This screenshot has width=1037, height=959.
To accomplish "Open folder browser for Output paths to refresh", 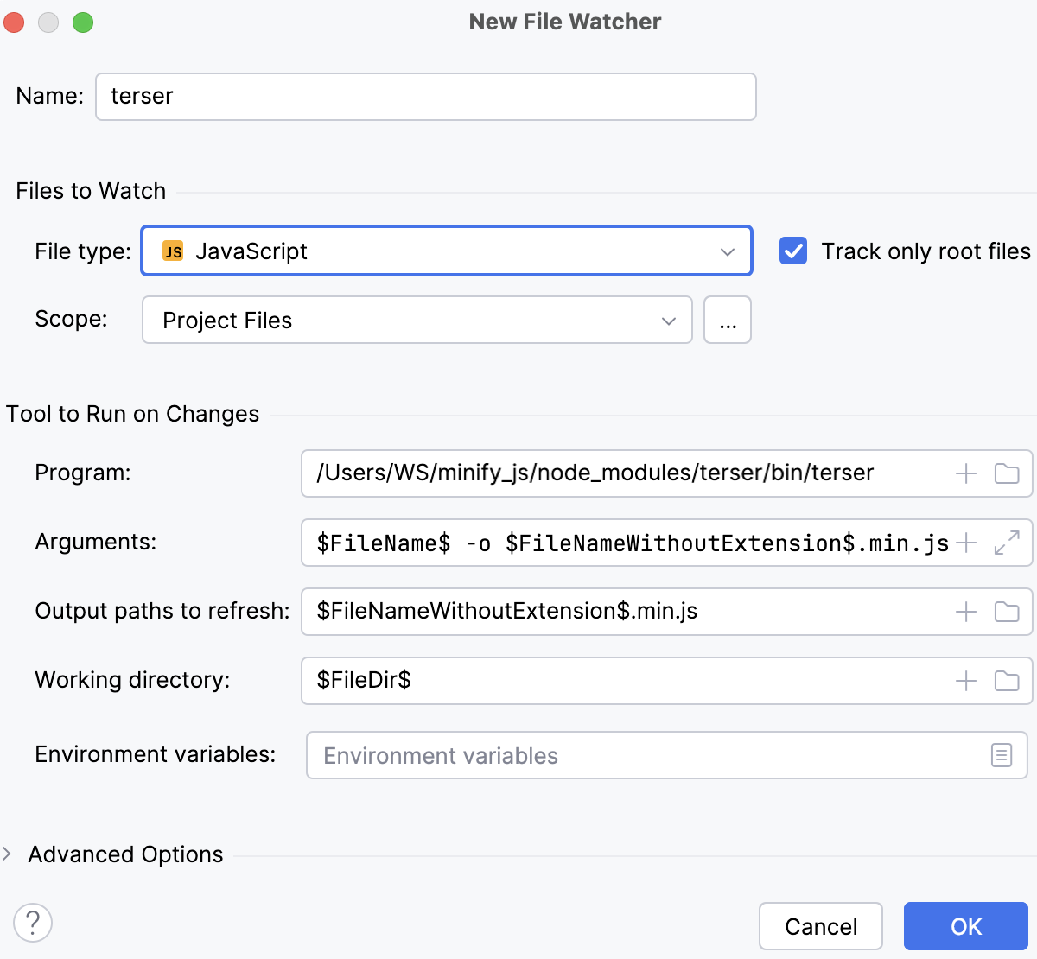I will (1007, 612).
